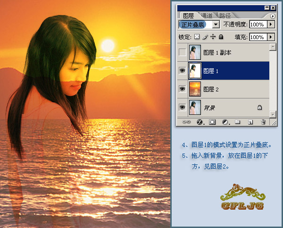Image resolution: width=283 pixels, height=228 pixels.
Task: Select the 图层 tab
Action: pyautogui.click(x=188, y=16)
